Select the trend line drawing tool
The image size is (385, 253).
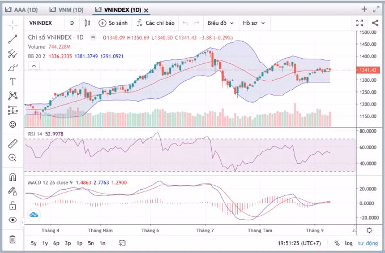(13, 39)
